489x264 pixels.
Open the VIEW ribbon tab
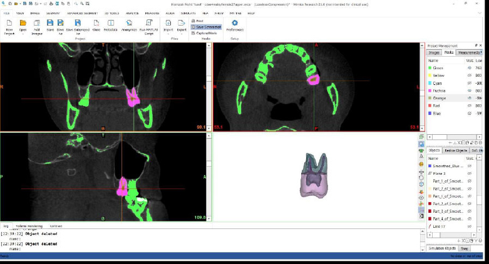[20, 13]
